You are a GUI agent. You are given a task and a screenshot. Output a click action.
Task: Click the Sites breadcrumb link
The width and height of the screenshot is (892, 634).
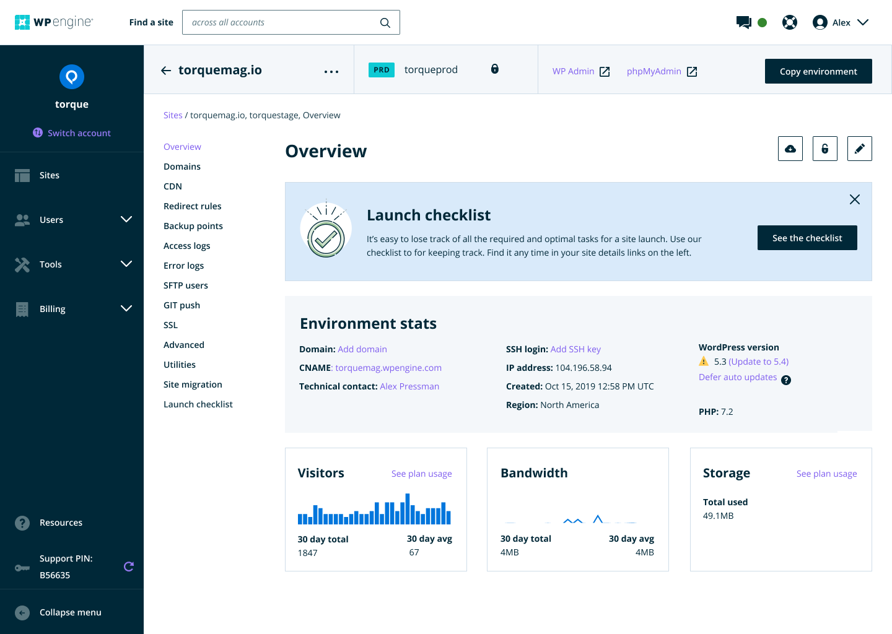click(x=173, y=115)
